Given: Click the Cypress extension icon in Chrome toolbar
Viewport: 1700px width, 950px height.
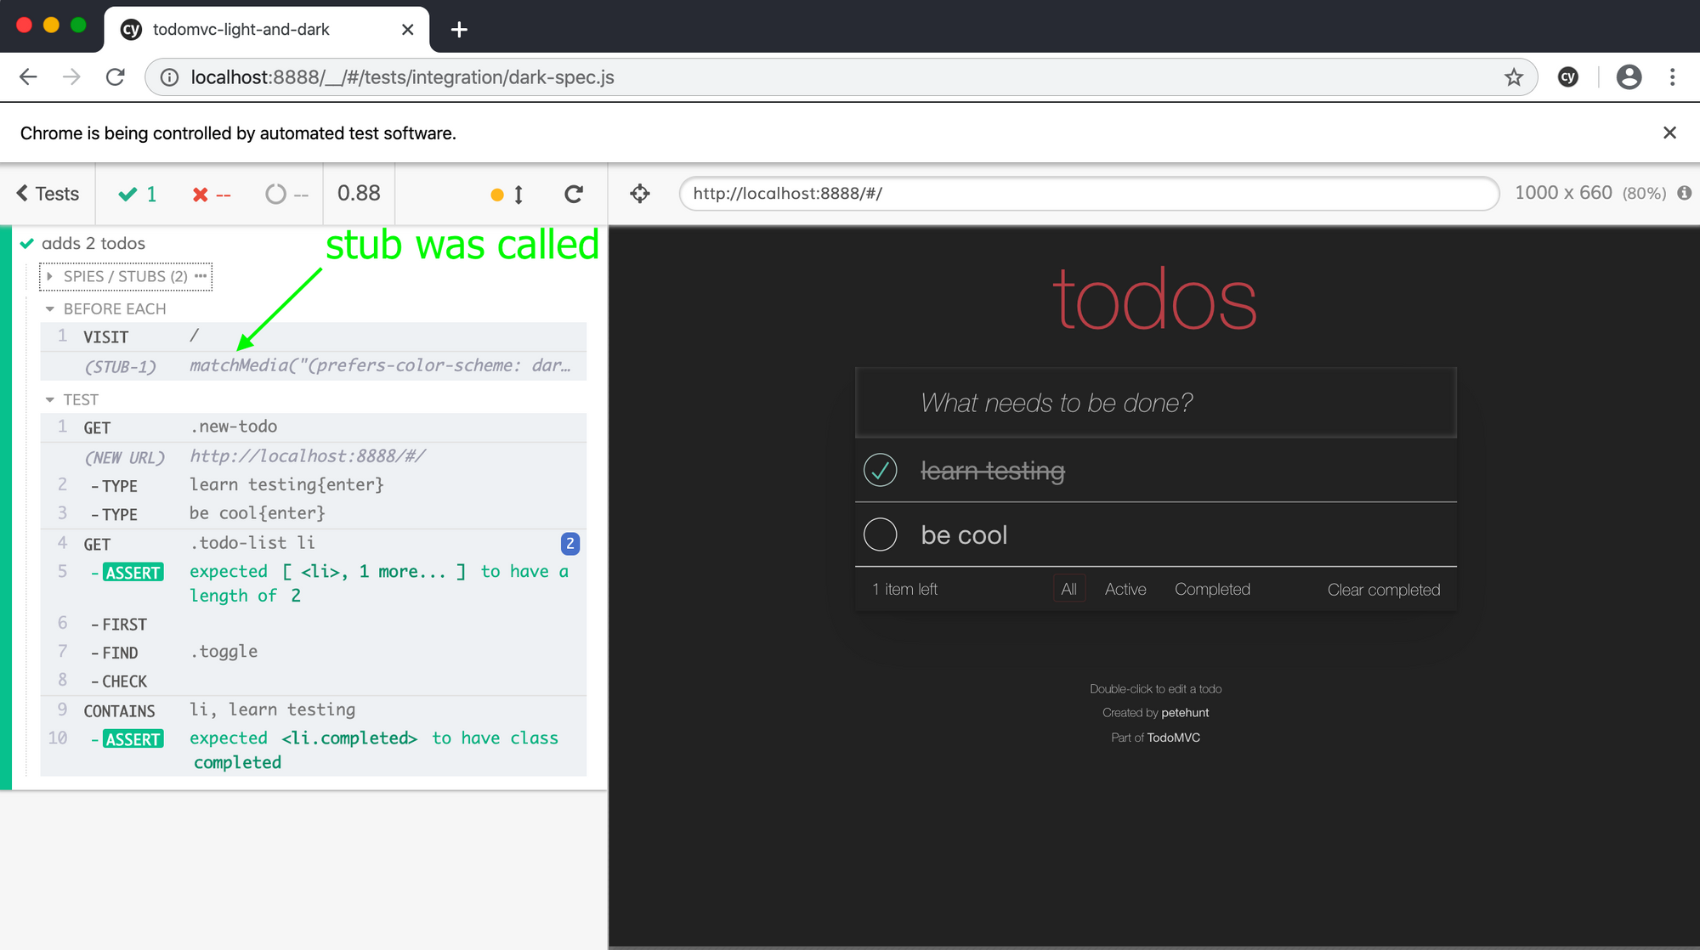Looking at the screenshot, I should point(1568,77).
